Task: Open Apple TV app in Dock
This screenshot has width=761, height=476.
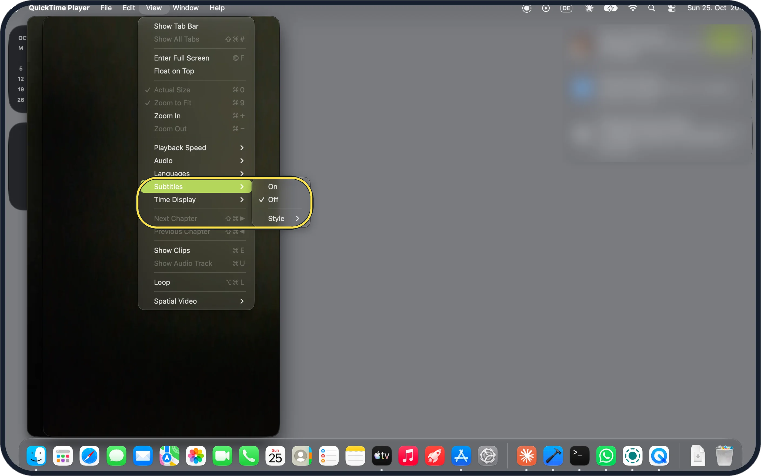Action: point(382,455)
